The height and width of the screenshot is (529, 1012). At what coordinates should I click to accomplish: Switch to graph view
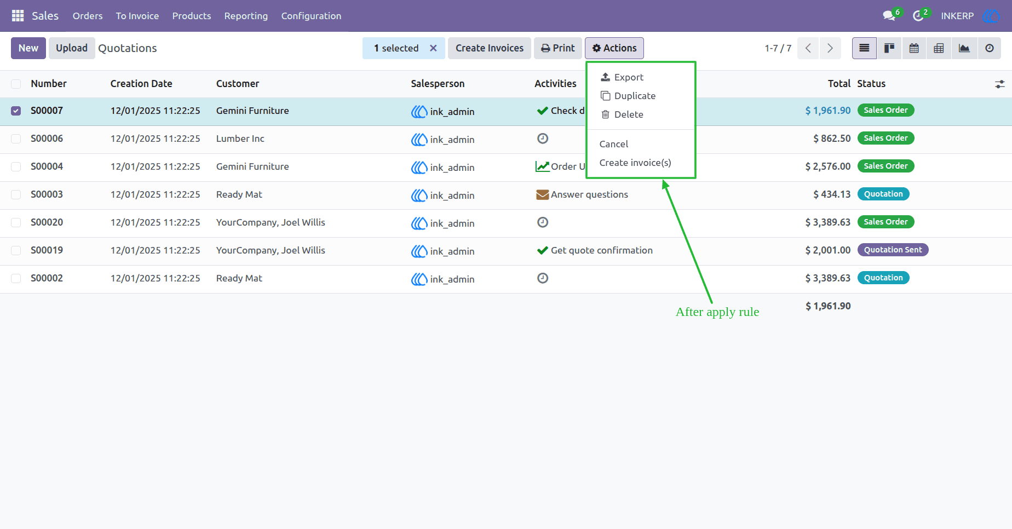click(x=964, y=48)
